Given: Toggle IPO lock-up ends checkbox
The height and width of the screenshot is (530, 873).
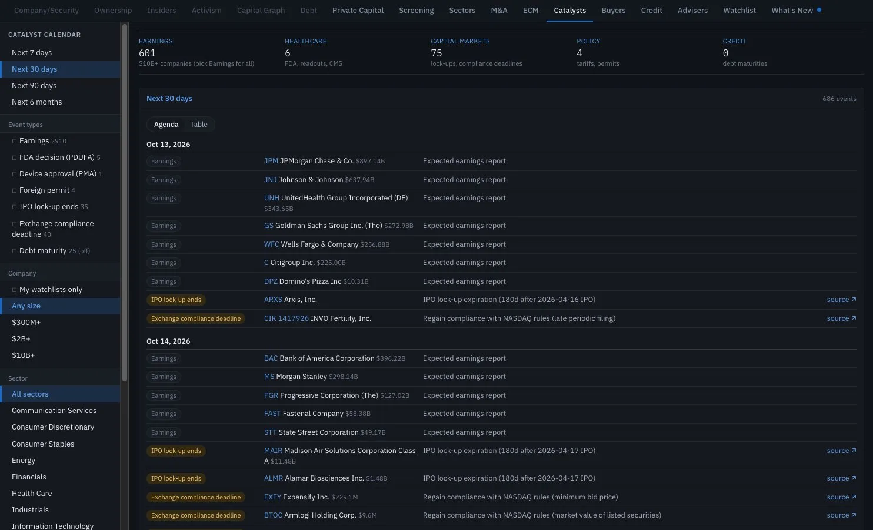Looking at the screenshot, I should click(x=14, y=207).
